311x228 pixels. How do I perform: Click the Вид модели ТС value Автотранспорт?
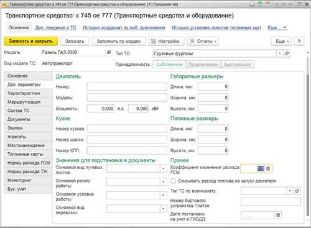coord(57,63)
